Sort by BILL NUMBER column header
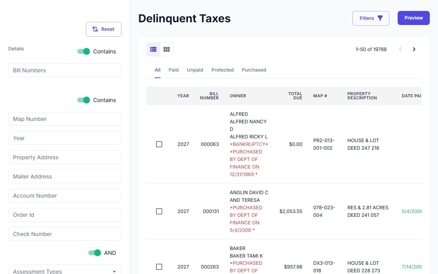Image resolution: width=438 pixels, height=274 pixels. (209, 96)
